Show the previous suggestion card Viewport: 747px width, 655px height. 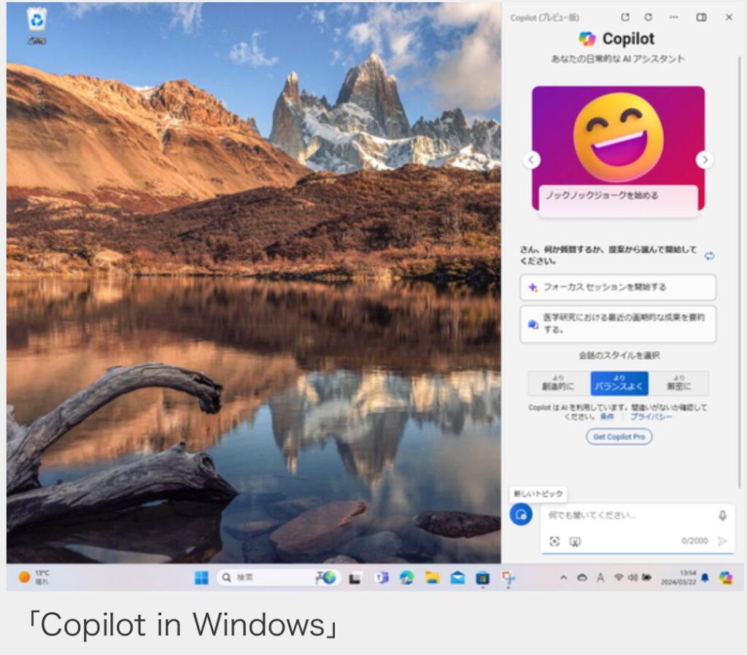(533, 160)
